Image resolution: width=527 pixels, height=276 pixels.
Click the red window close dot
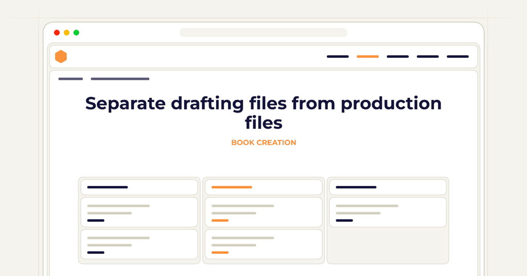point(57,32)
